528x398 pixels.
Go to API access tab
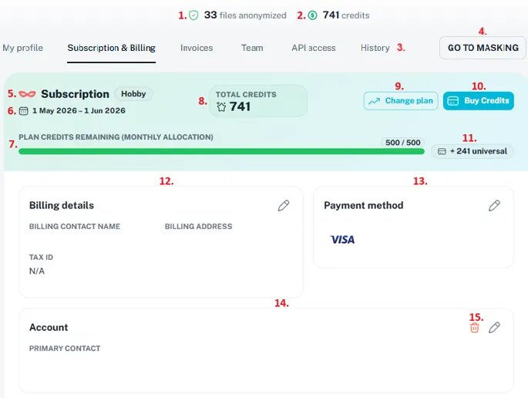(x=314, y=48)
